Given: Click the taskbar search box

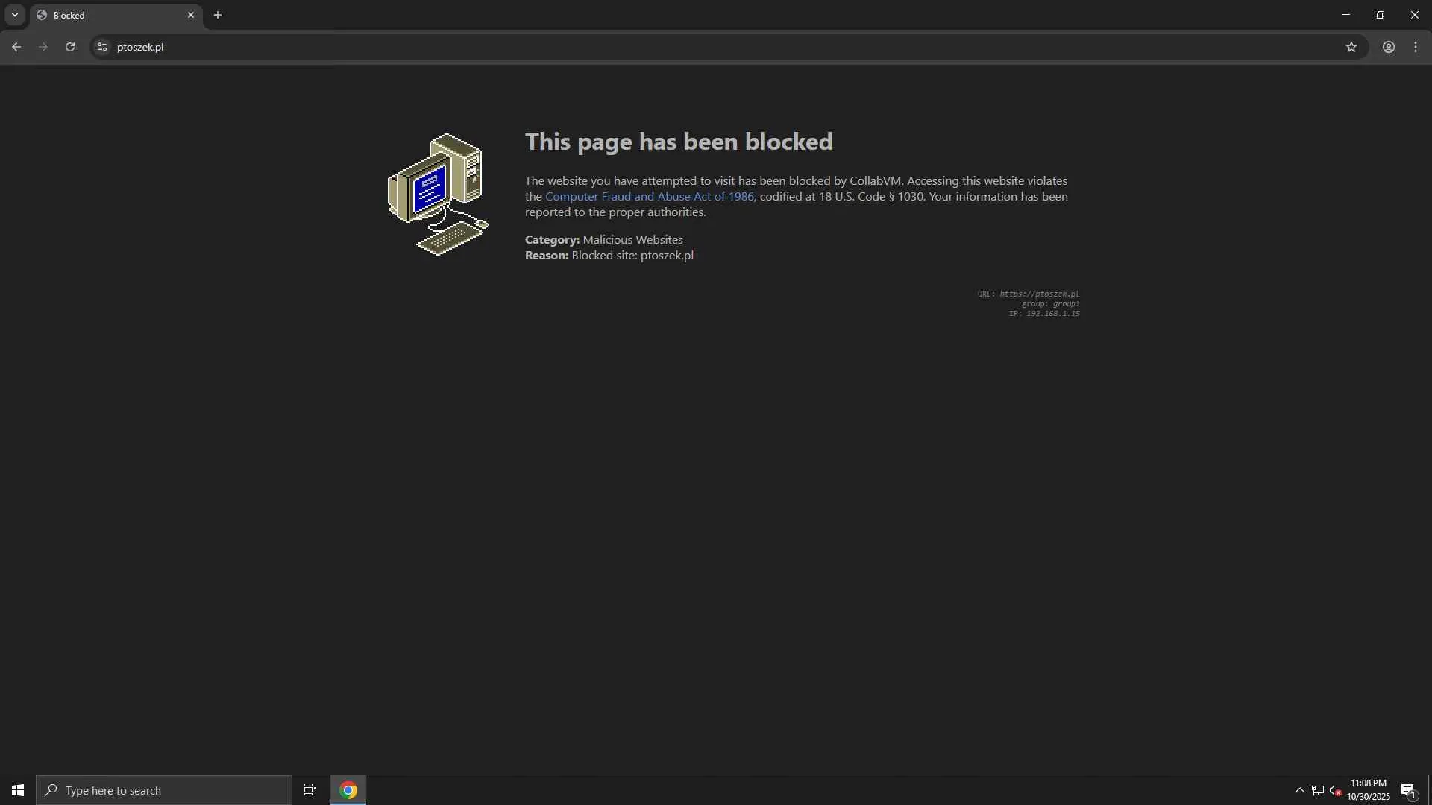Looking at the screenshot, I should point(164,790).
